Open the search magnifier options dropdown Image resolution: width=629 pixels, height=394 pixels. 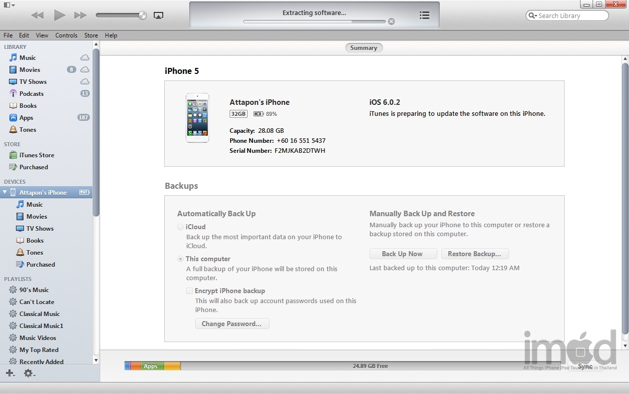533,15
